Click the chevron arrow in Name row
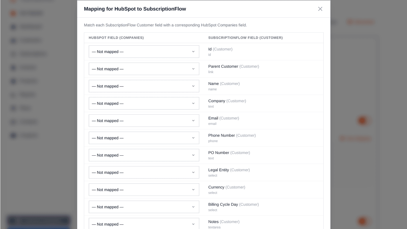The height and width of the screenshot is (229, 407). pos(193,86)
